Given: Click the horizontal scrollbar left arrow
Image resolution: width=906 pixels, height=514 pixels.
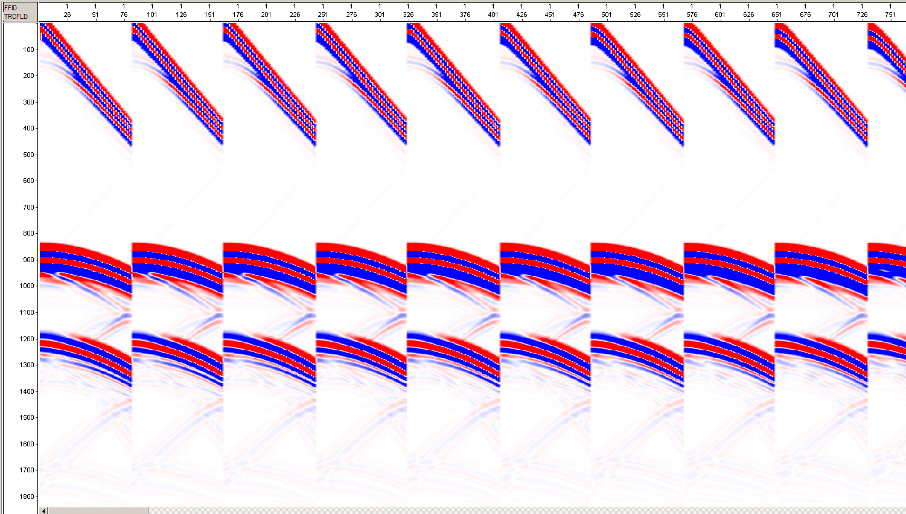Looking at the screenshot, I should coord(43,510).
